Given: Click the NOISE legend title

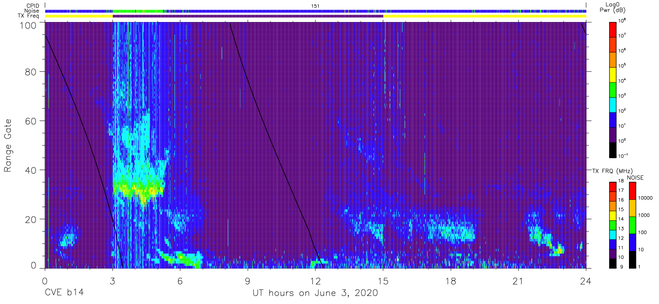Looking at the screenshot, I should [636, 177].
